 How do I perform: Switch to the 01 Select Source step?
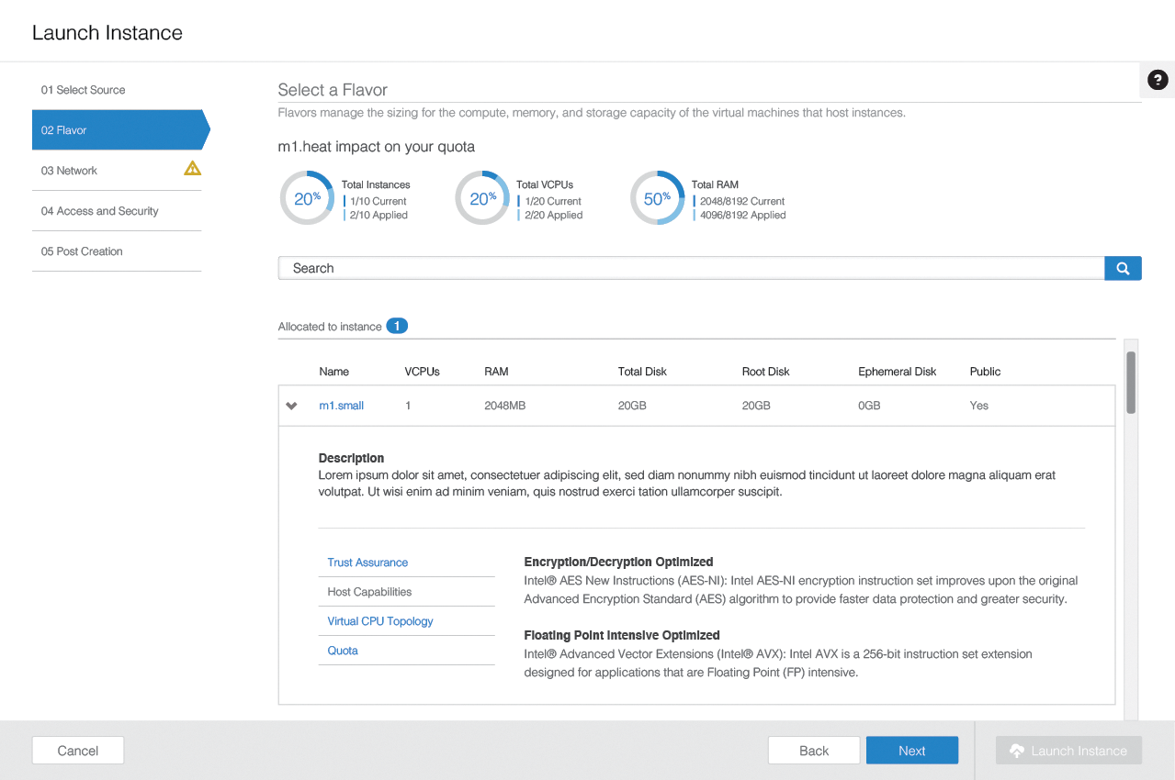[83, 89]
